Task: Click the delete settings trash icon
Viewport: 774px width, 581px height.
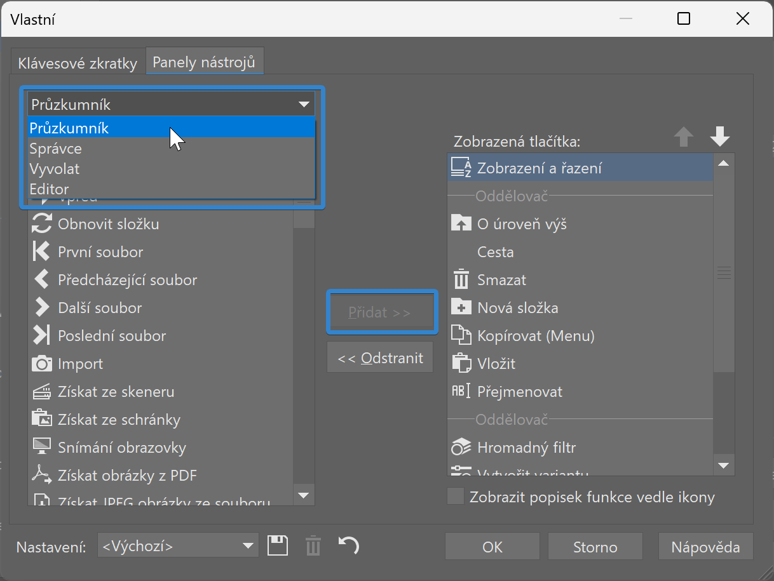Action: [x=313, y=546]
